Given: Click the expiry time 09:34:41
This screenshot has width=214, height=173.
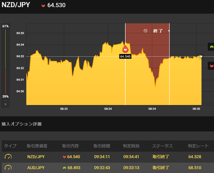Looking at the screenshot, I should (x=131, y=157).
